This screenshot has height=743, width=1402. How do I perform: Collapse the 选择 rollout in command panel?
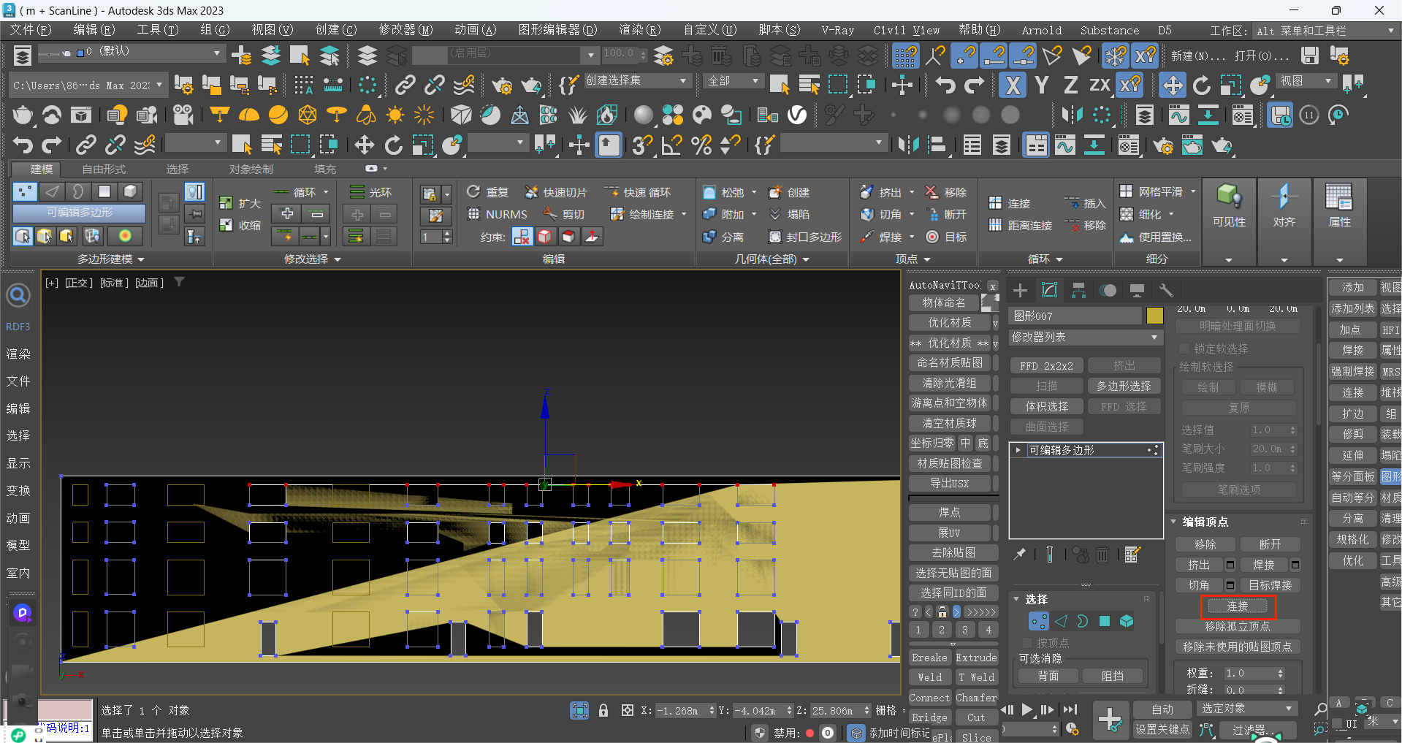tap(1016, 599)
